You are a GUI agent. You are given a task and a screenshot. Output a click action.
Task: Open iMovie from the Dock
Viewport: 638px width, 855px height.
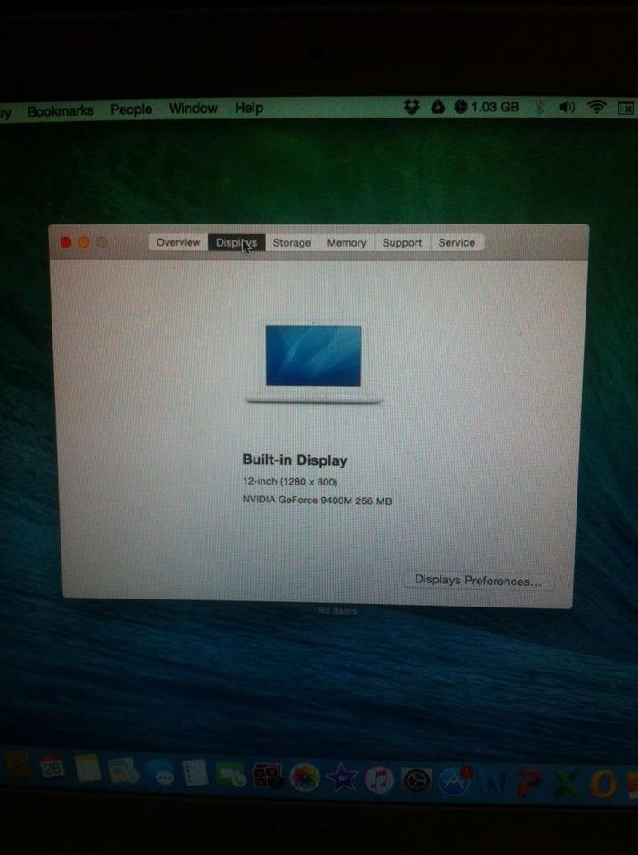pos(341,778)
